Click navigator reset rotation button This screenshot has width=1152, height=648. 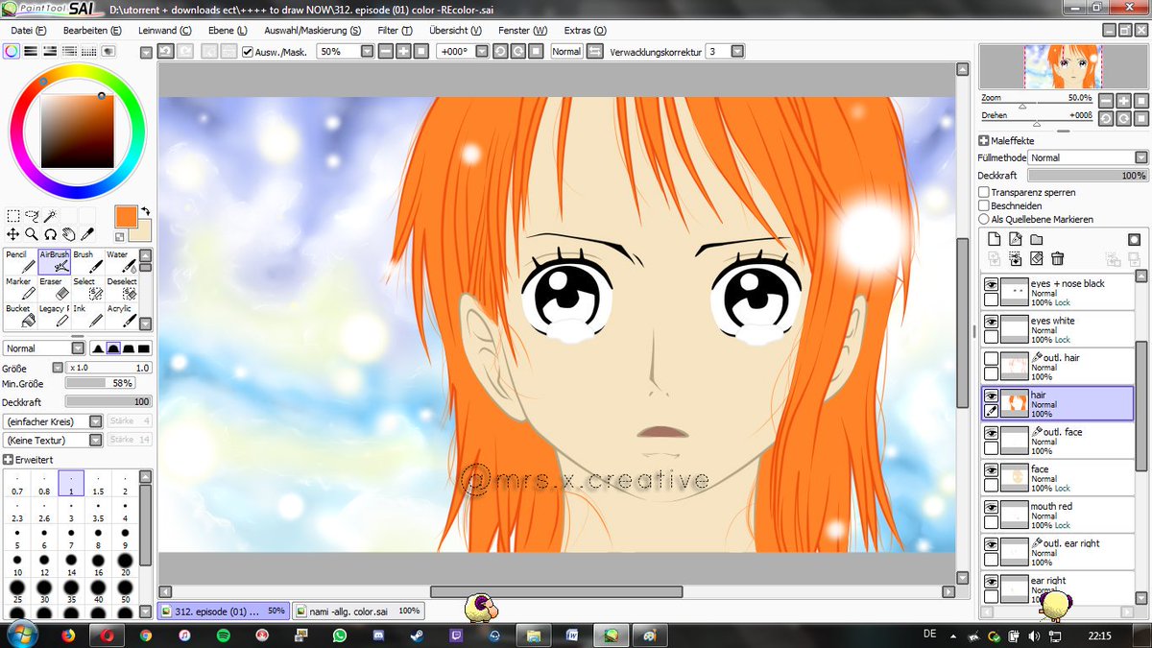[1140, 117]
